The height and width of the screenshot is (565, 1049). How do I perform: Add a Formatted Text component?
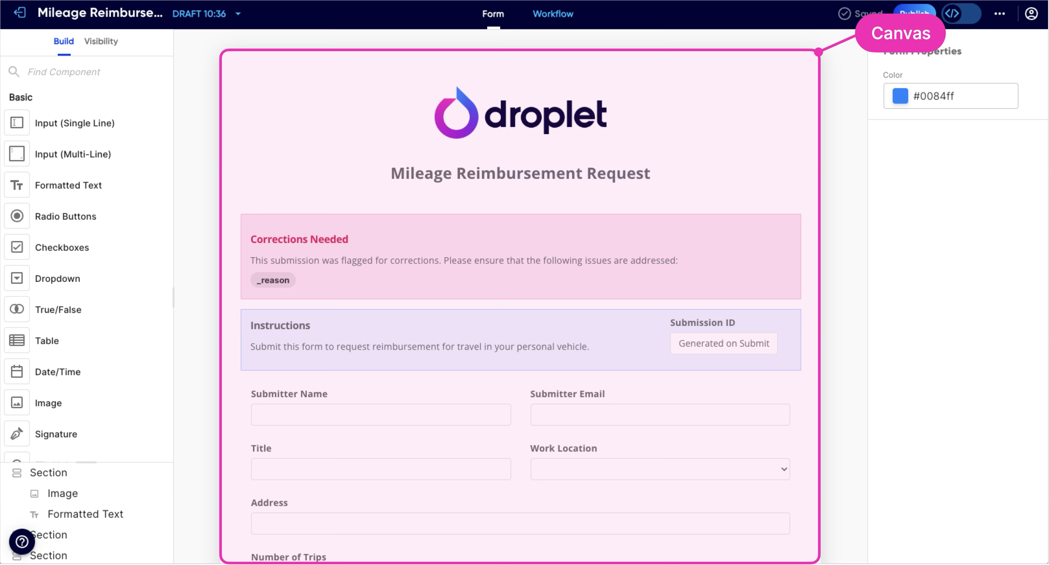pyautogui.click(x=67, y=185)
